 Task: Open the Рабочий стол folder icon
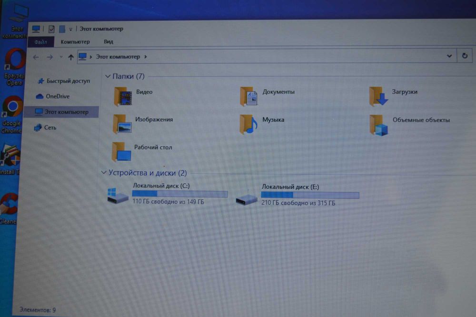[x=121, y=152]
